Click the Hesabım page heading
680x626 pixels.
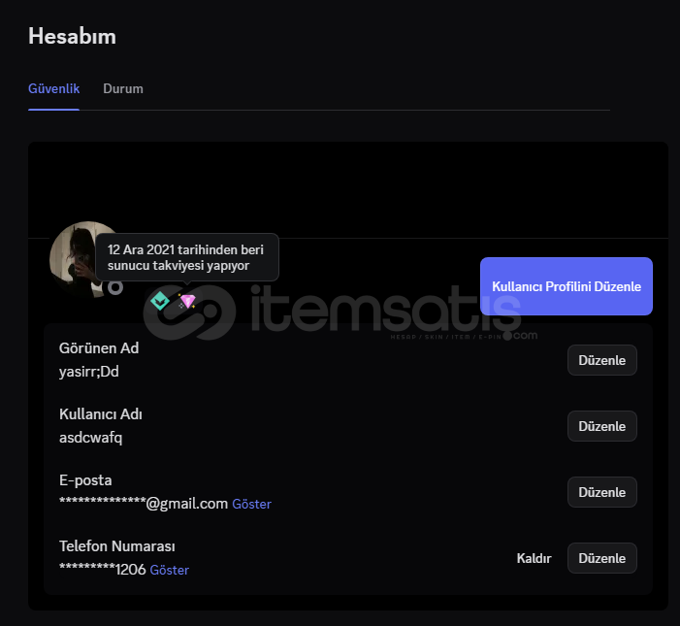pyautogui.click(x=72, y=36)
